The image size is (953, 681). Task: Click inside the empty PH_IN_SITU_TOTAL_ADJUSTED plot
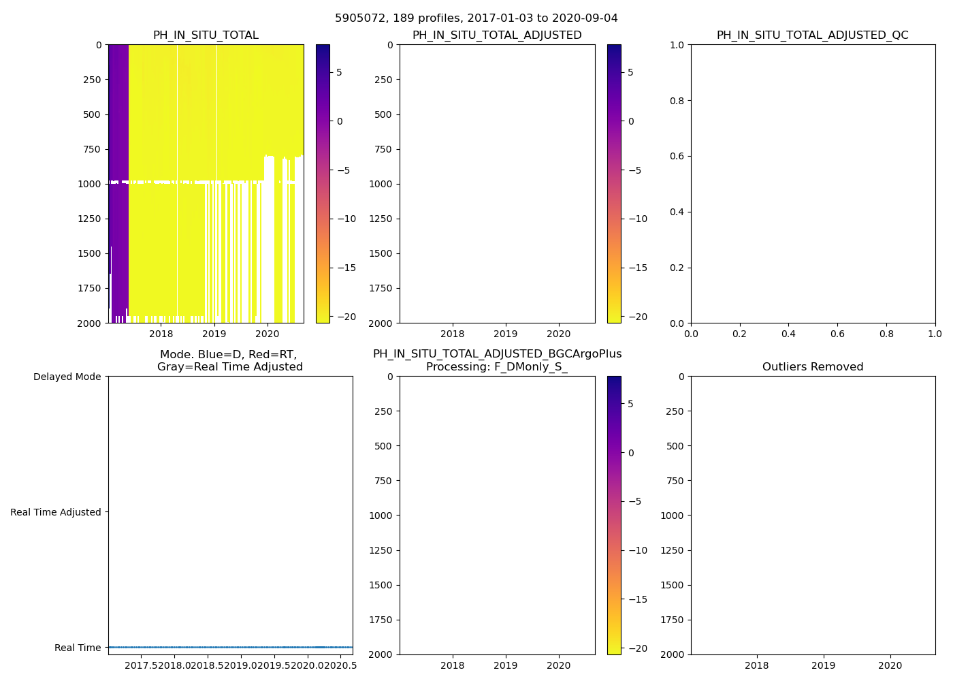(497, 184)
